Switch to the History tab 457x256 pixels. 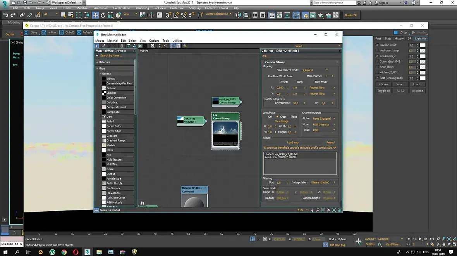tap(399, 39)
